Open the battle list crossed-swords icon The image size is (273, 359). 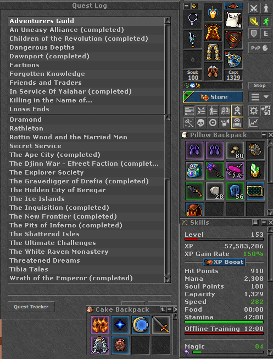pyautogui.click(x=201, y=111)
